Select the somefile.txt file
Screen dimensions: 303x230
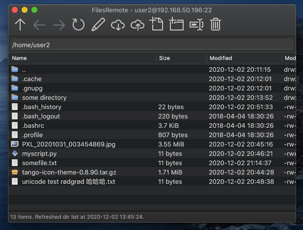(x=152, y=163)
